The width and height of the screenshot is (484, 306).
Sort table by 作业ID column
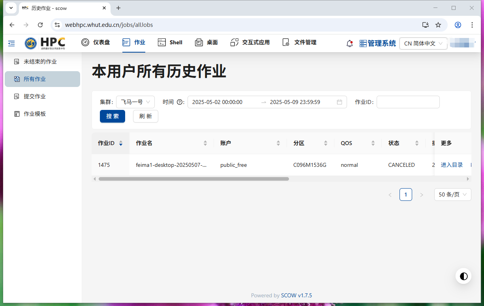tap(111, 143)
